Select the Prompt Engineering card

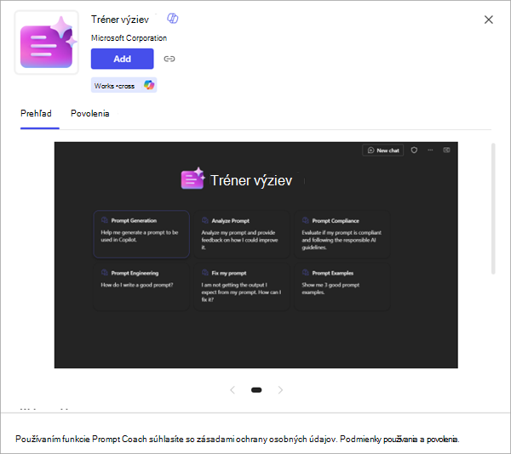[x=141, y=287]
